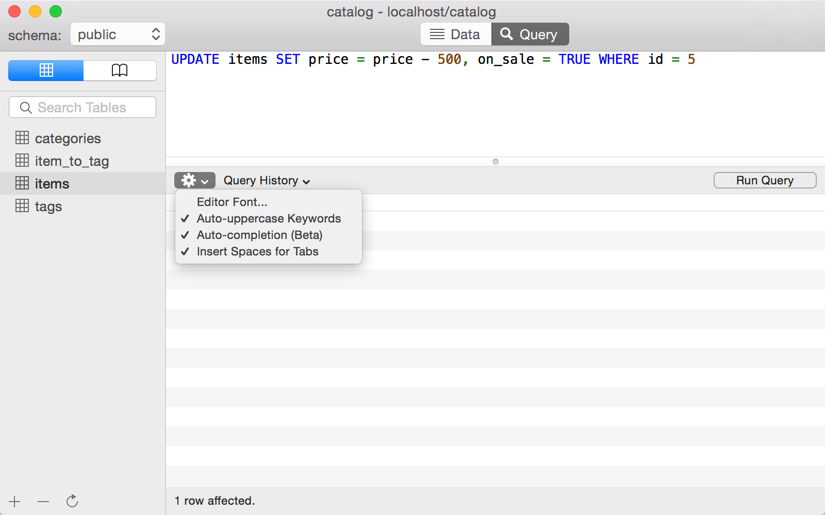Open the public schema selector
This screenshot has width=825, height=515.
(x=118, y=34)
